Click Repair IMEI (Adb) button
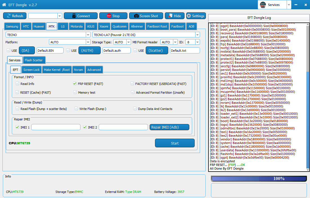310x198 pixels. click(169, 127)
